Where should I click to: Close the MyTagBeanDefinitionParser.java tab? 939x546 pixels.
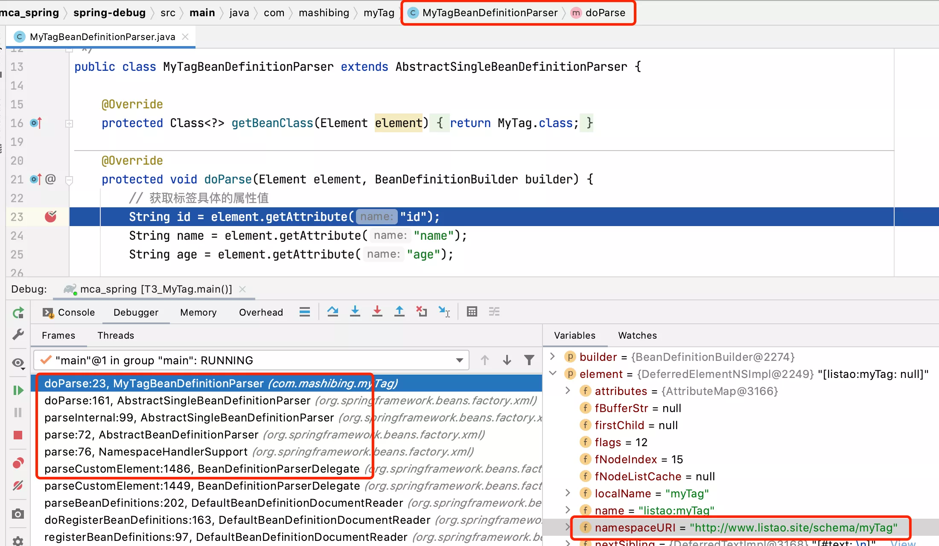click(x=185, y=37)
